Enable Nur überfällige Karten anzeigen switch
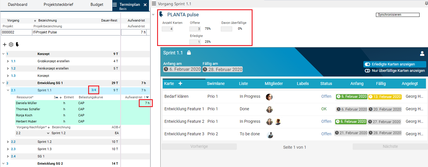This screenshot has width=428, height=167. pyautogui.click(x=367, y=71)
